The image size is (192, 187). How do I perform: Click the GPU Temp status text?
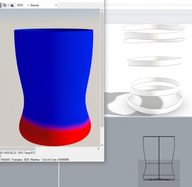pos(27,153)
